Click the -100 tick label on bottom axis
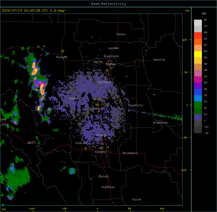 pyautogui.click(x=31, y=208)
